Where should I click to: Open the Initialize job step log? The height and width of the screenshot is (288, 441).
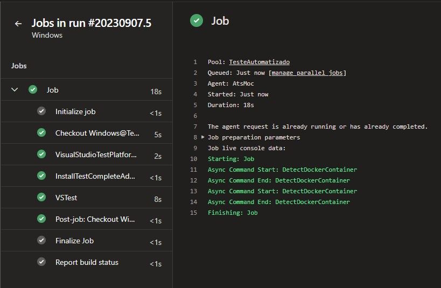82,111
